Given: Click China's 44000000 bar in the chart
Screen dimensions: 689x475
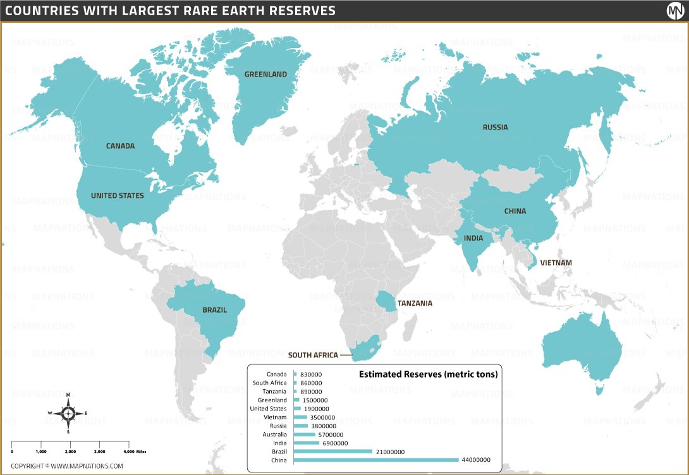Looking at the screenshot, I should point(375,460).
